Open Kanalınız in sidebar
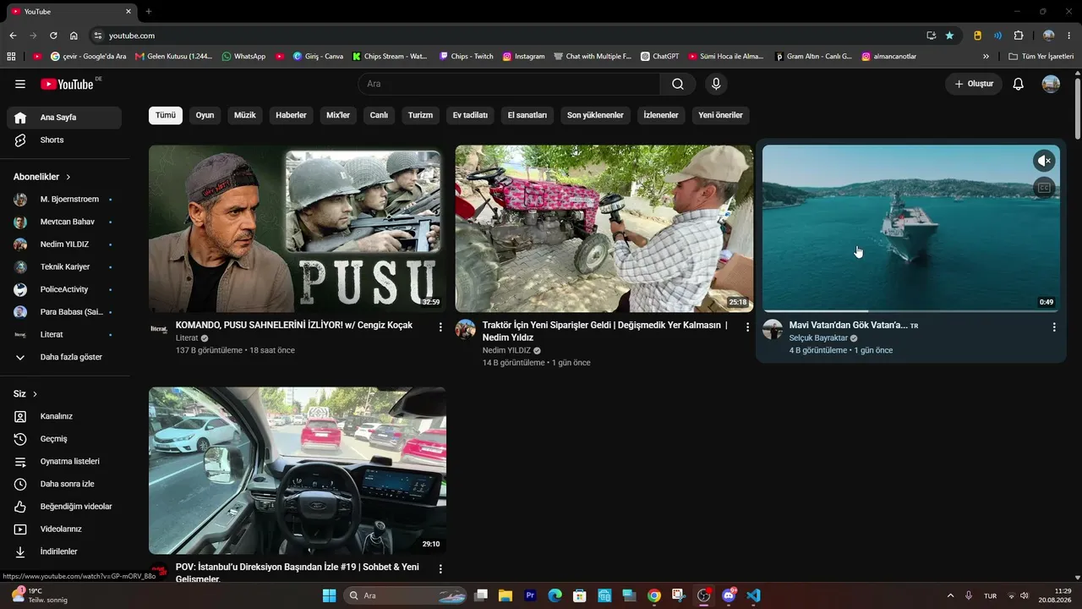Image resolution: width=1082 pixels, height=609 pixels. tap(64, 416)
